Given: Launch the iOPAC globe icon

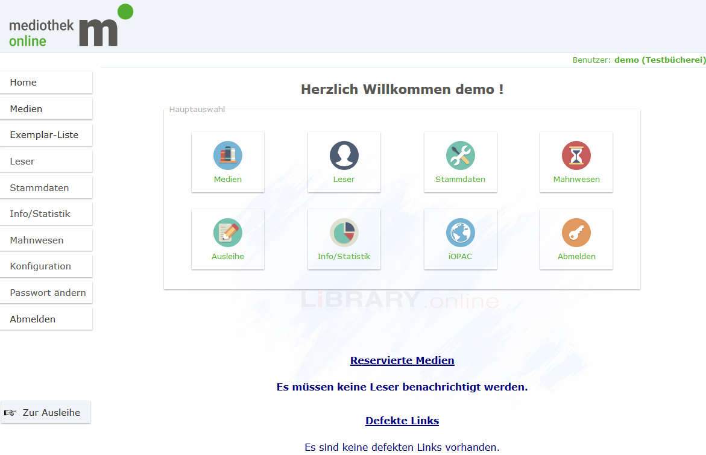Looking at the screenshot, I should [460, 233].
